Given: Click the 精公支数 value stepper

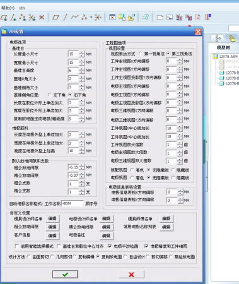Looking at the screenshot, I should (x=82, y=192).
